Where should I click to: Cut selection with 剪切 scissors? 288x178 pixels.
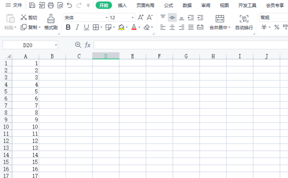[x=29, y=18]
